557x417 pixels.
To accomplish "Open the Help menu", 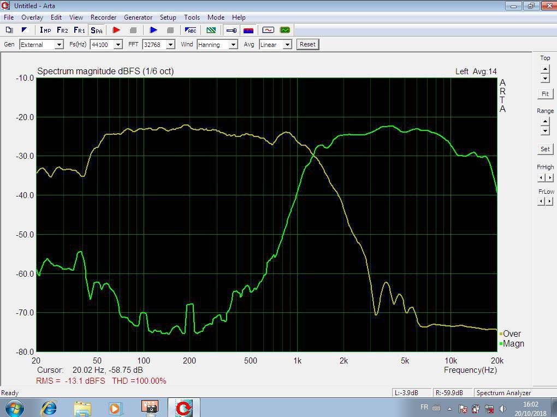I will point(239,17).
